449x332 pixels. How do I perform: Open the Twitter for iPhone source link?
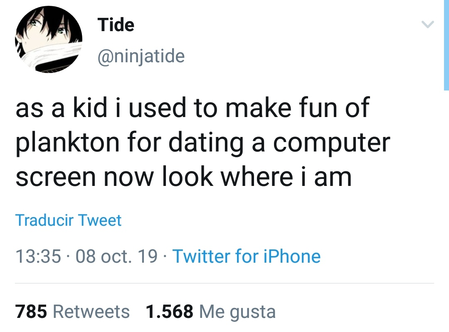coord(247,256)
